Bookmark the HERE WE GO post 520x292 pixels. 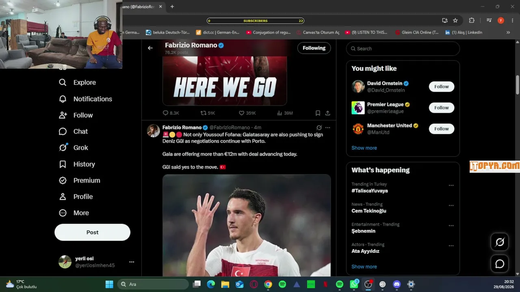click(x=318, y=113)
